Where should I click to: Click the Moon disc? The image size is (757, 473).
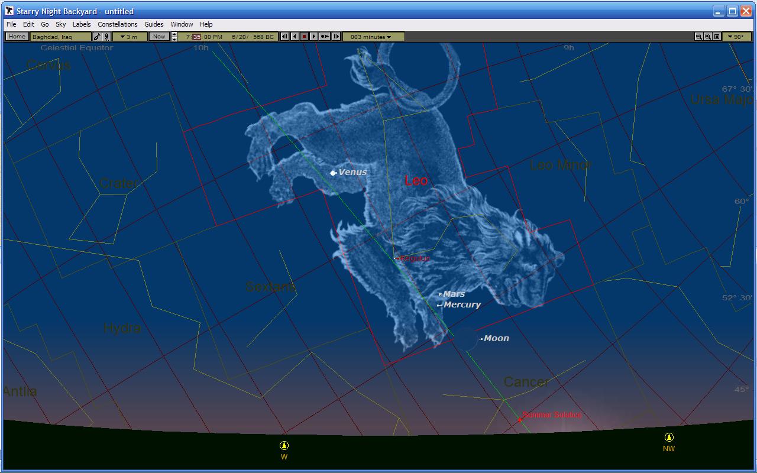click(465, 339)
